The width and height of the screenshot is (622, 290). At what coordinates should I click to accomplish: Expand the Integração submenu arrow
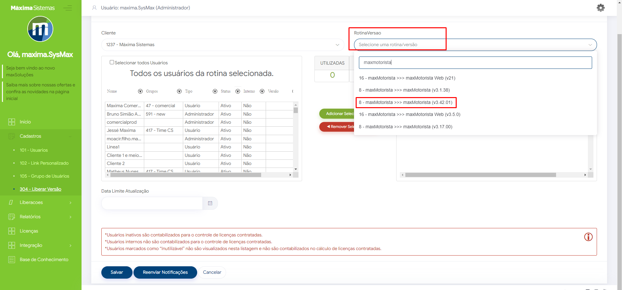point(70,246)
